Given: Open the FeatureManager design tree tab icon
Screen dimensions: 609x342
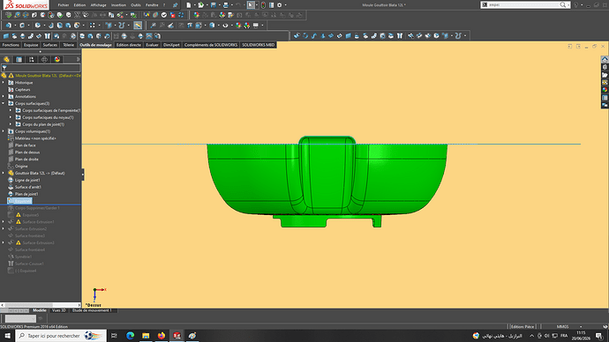Looking at the screenshot, I should (x=6, y=59).
